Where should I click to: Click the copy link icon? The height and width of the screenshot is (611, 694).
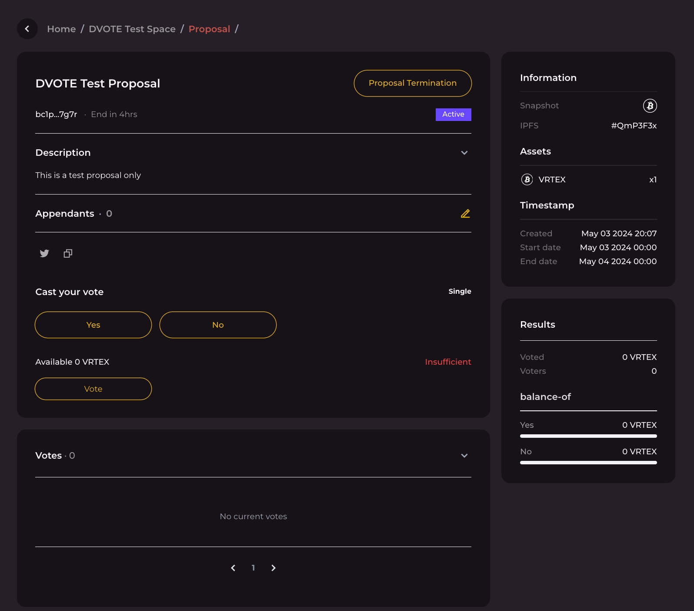68,253
